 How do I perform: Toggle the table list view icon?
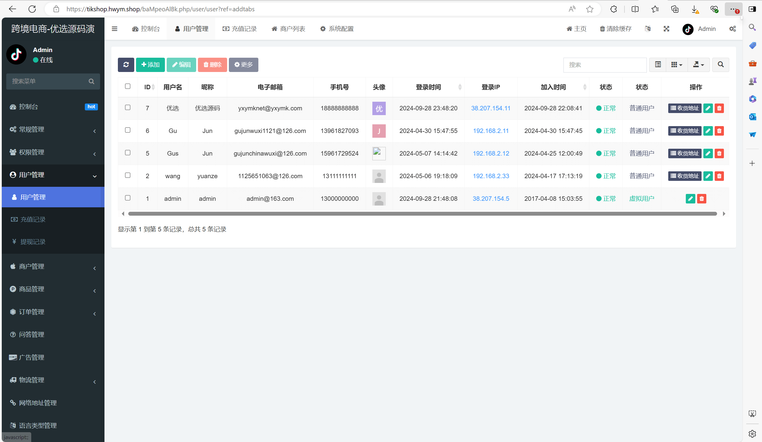[x=658, y=65]
